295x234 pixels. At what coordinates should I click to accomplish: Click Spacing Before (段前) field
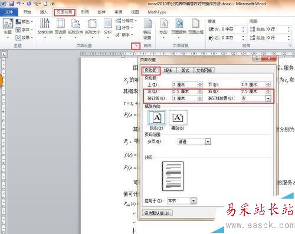tap(277, 29)
